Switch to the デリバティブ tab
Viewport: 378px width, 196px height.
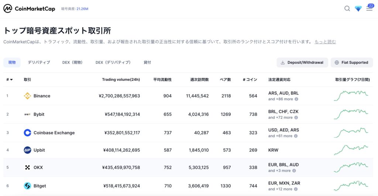39,63
